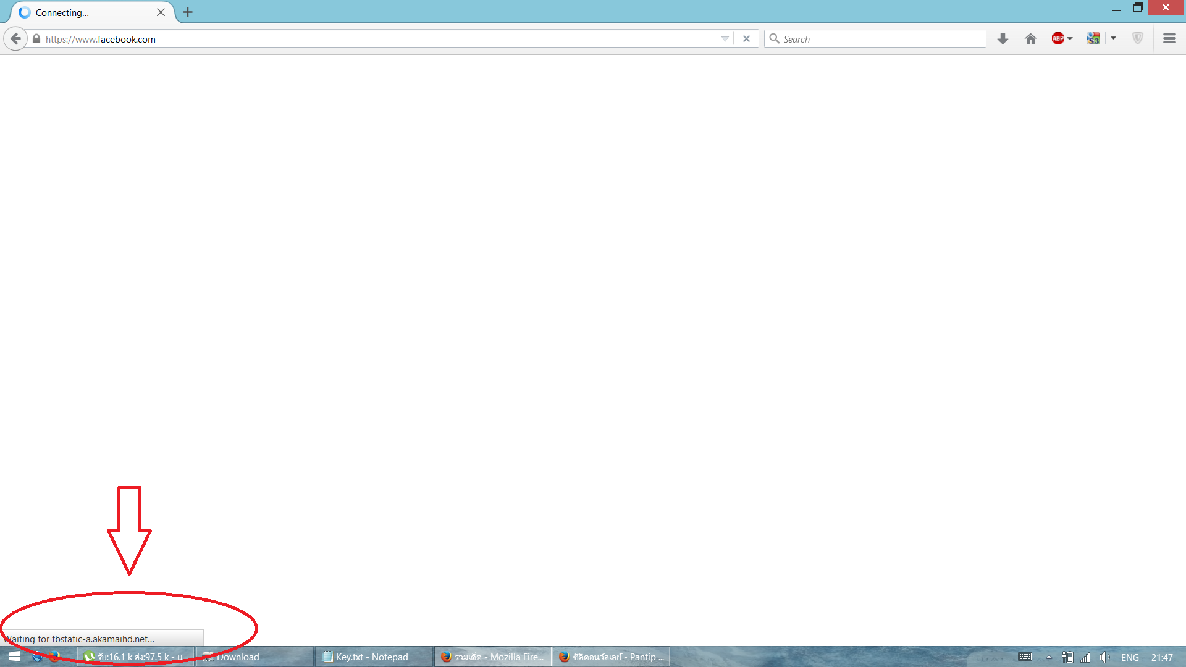Click the Search box in the toolbar
This screenshot has width=1186, height=667.
click(875, 39)
